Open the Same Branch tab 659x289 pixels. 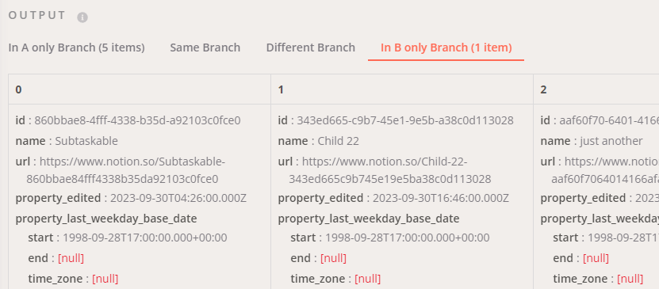(x=205, y=48)
